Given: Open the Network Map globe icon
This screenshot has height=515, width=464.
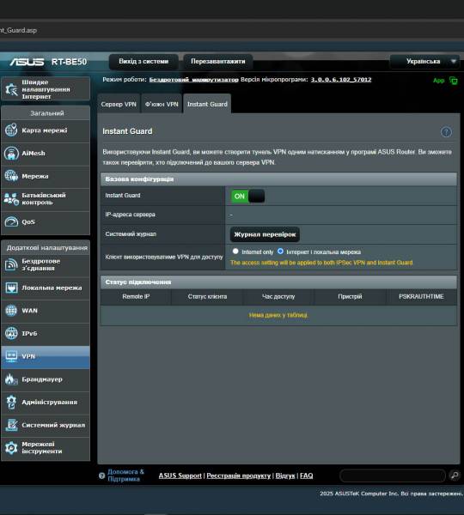Looking at the screenshot, I should coord(11,130).
